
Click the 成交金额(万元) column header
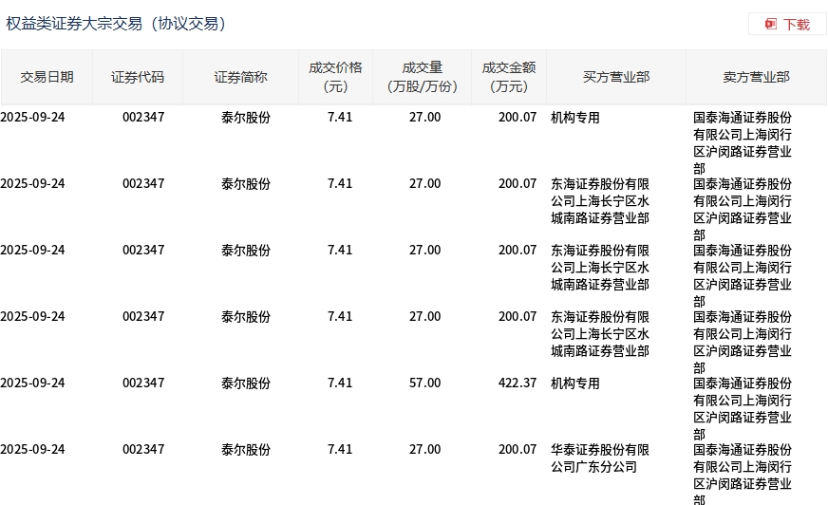click(509, 77)
